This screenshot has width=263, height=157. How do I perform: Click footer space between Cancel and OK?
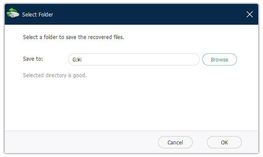pos(200,142)
